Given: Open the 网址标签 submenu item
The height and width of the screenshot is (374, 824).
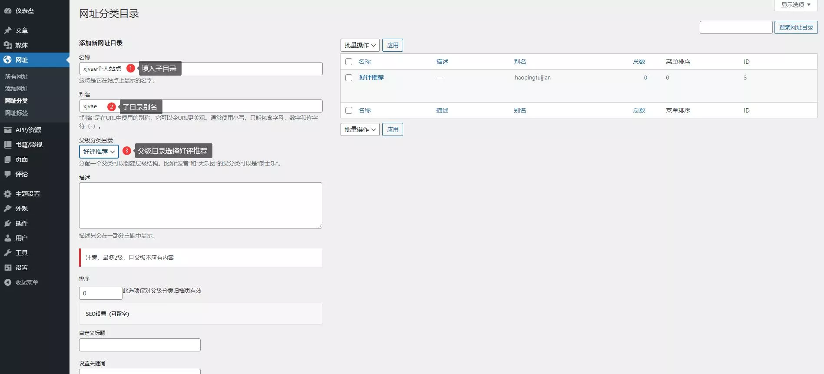Looking at the screenshot, I should [x=17, y=113].
